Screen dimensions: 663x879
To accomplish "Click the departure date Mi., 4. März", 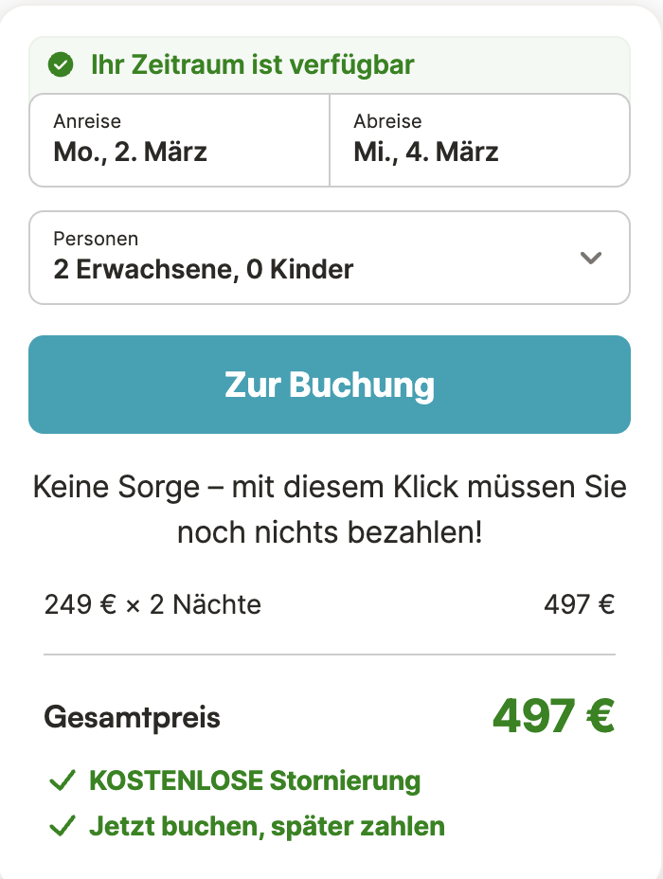I will 426,152.
